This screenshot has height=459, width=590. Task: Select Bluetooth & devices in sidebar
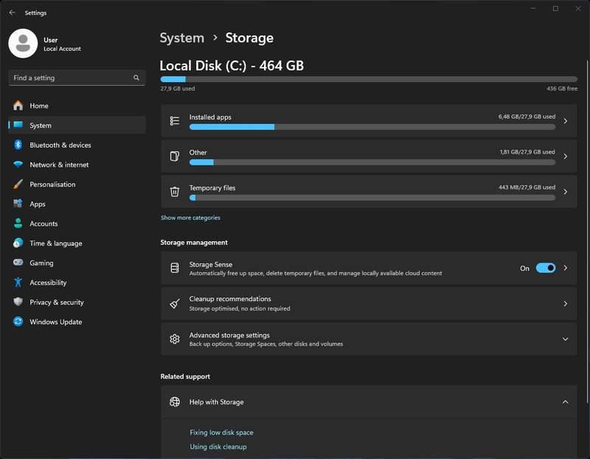coord(77,145)
